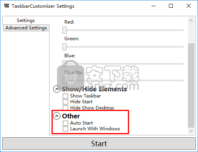The height and width of the screenshot is (152, 198).
Task: Click the "Other" section heading text
Action: 71,116
